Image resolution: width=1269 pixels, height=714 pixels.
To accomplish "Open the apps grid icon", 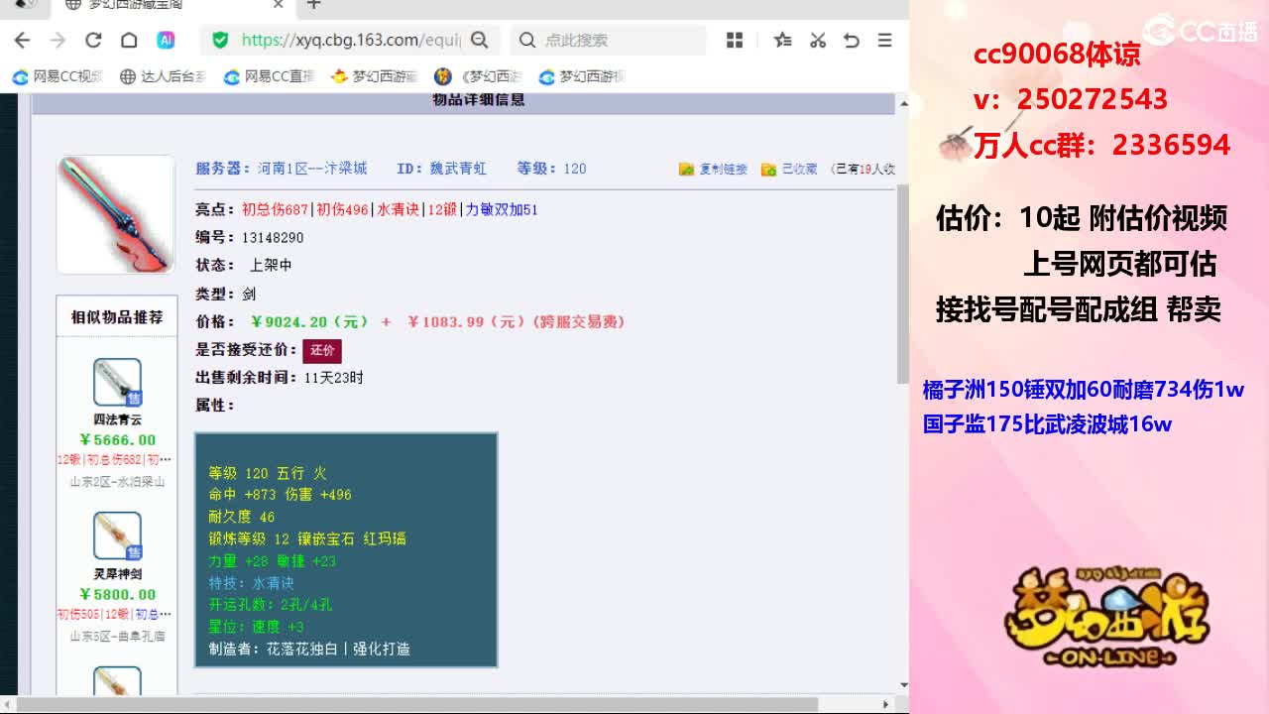I will 735,41.
